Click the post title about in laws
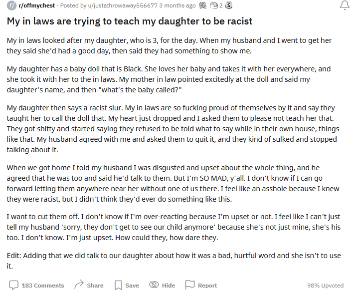This screenshot has width=351, height=298. point(130,21)
